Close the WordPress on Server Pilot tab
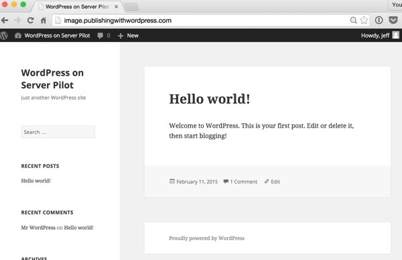This screenshot has width=402, height=260. [x=116, y=7]
